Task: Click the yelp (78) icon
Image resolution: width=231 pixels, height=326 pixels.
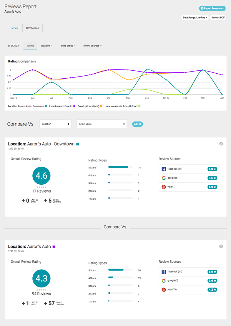Action: (164, 289)
